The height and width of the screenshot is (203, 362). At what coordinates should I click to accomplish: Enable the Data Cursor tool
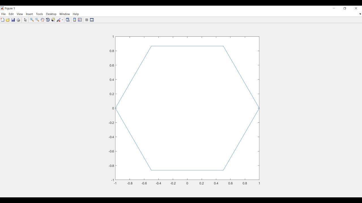[x=53, y=20]
